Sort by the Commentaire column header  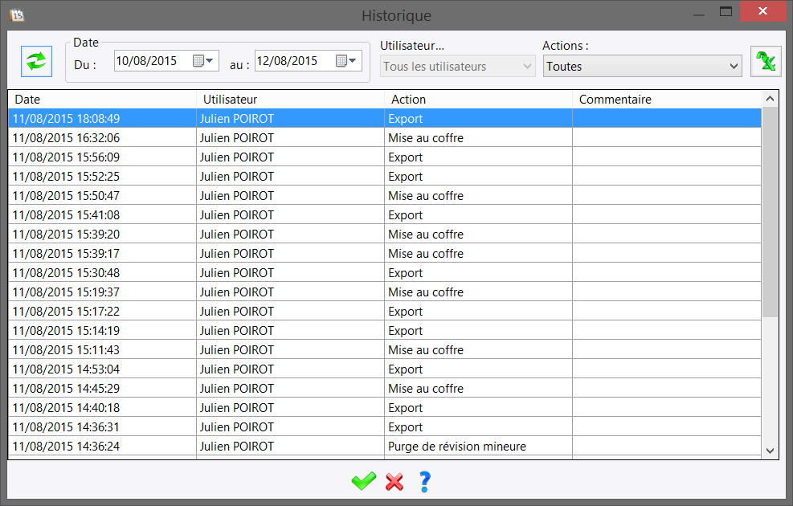tap(667, 100)
